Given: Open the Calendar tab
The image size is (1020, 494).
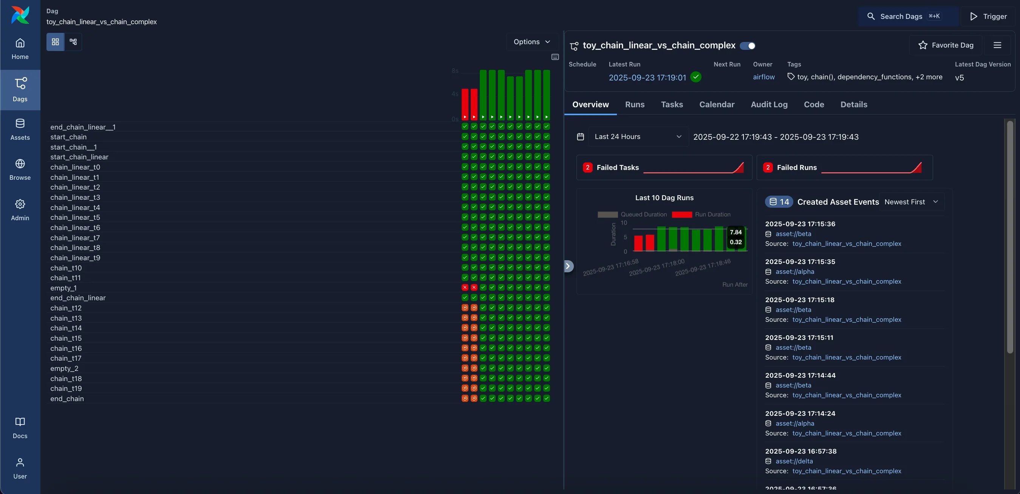Looking at the screenshot, I should coord(717,105).
